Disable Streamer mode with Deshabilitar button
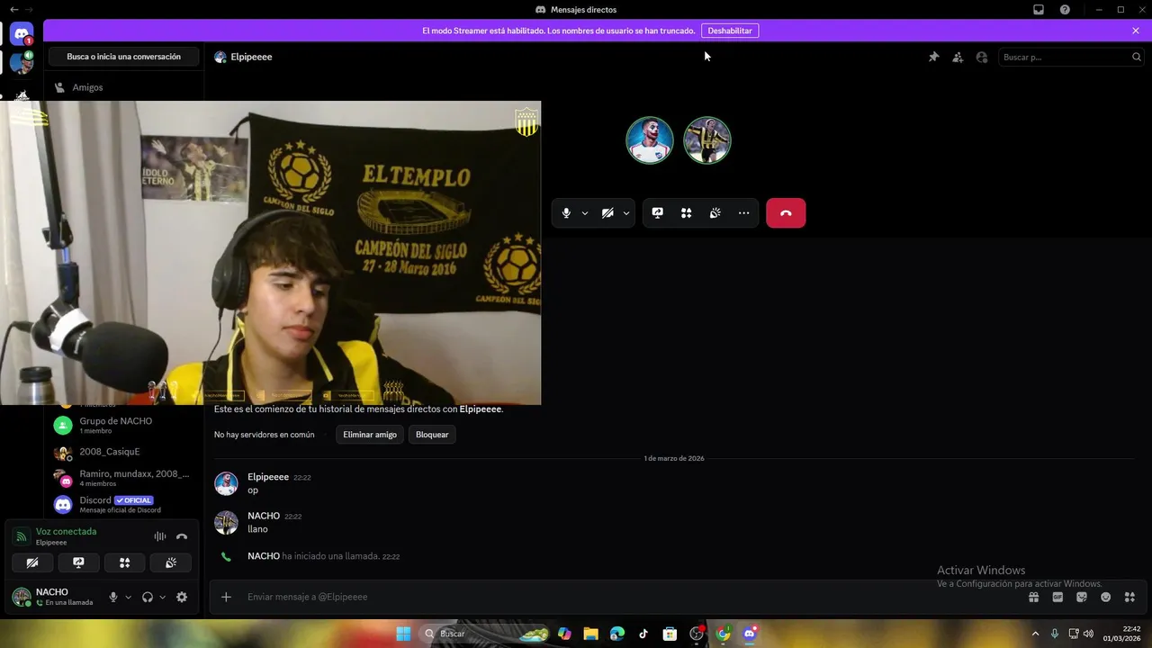 pos(730,31)
